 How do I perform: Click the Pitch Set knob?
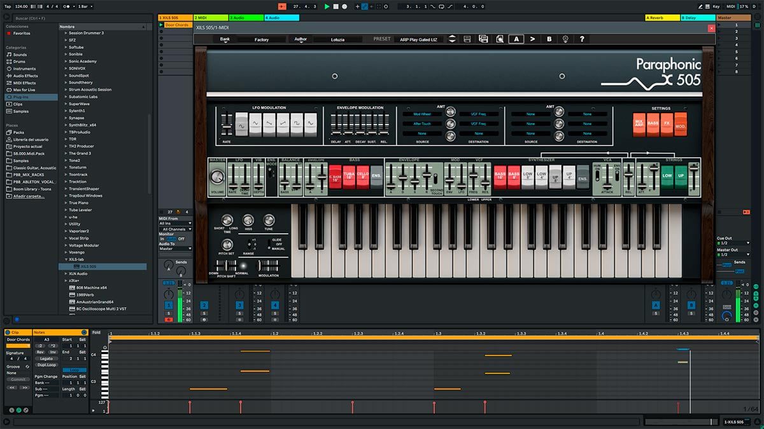(x=227, y=244)
